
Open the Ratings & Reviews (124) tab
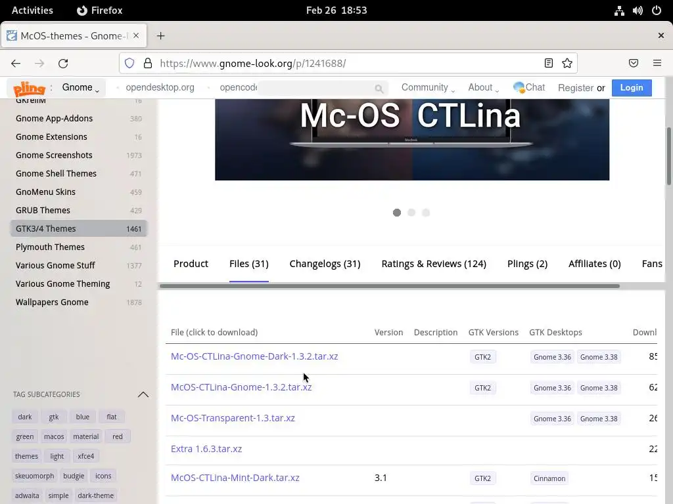coord(434,264)
